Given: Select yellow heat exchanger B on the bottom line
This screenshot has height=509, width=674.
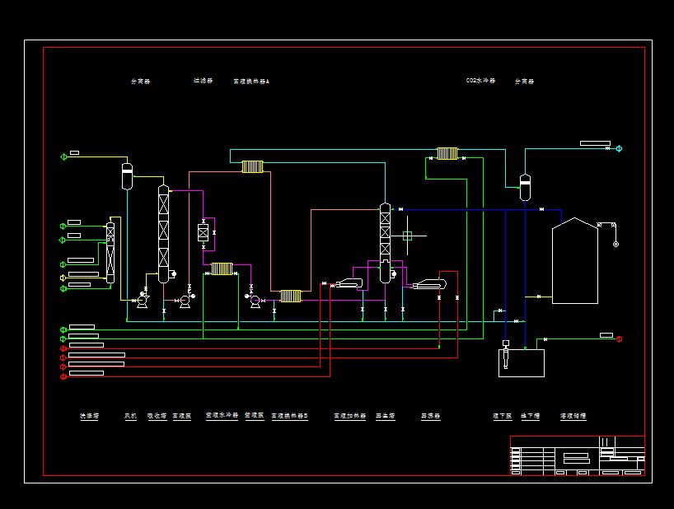Looking at the screenshot, I should (291, 296).
